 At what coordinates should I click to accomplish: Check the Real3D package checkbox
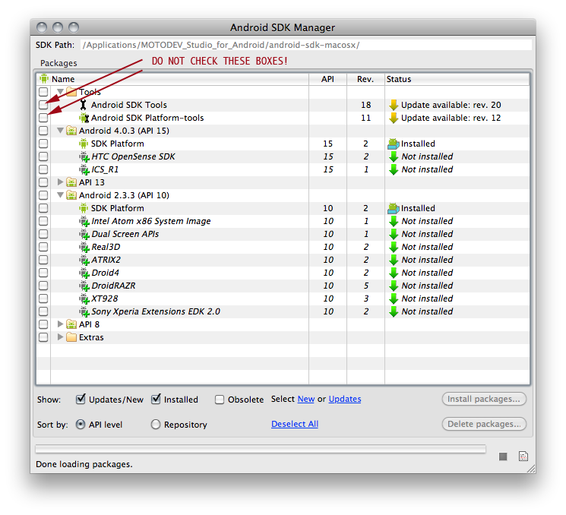pyautogui.click(x=43, y=247)
